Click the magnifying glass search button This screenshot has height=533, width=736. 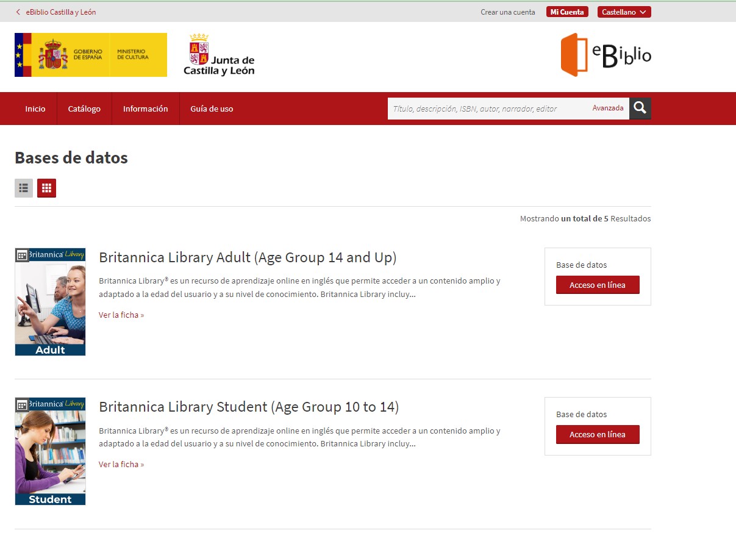click(640, 109)
